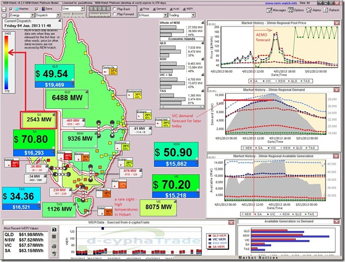Click the Refresh data icon
This screenshot has width=345, height=262.
point(325,10)
